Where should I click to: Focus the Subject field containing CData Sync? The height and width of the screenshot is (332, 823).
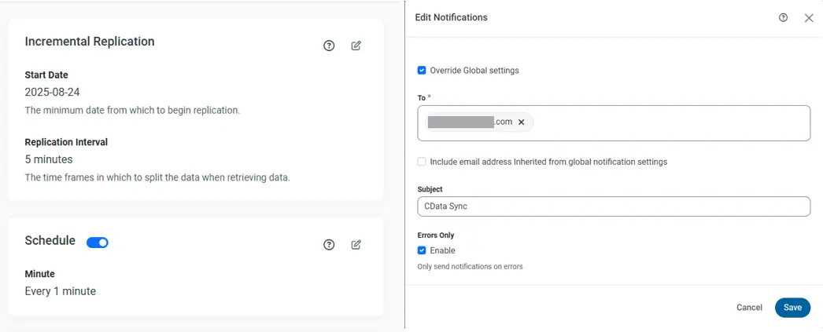pos(614,206)
